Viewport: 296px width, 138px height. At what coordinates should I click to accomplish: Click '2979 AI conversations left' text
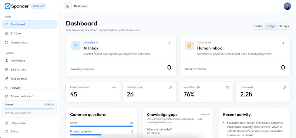pyautogui.click(x=18, y=113)
